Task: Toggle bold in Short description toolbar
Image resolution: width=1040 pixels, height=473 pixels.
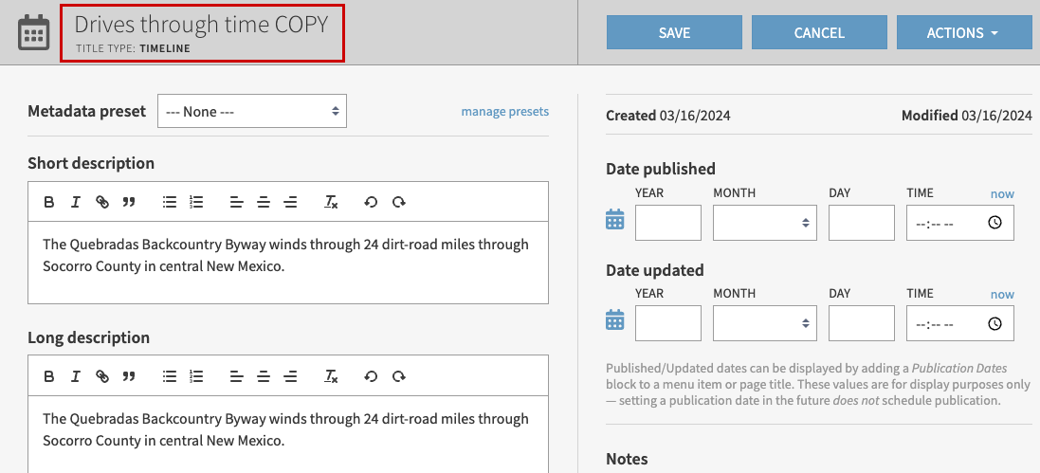Action: (48, 202)
